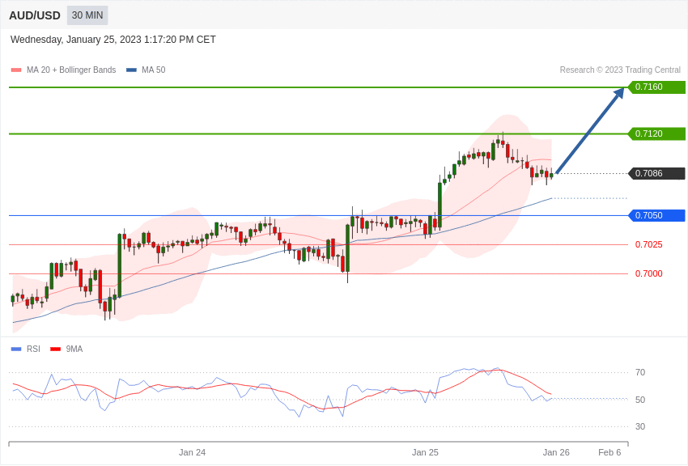Click the RSI blue legend swatch
Image resolution: width=688 pixels, height=466 pixels.
[16, 349]
